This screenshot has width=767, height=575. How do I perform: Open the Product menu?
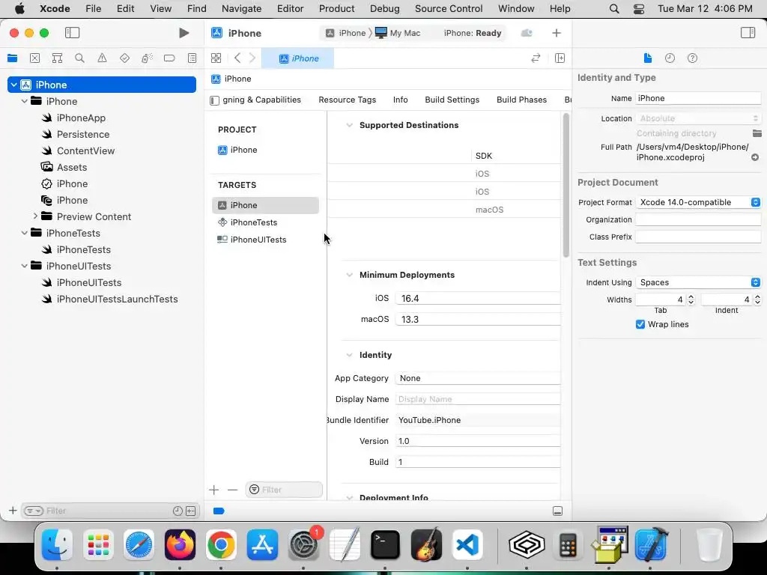tap(336, 9)
